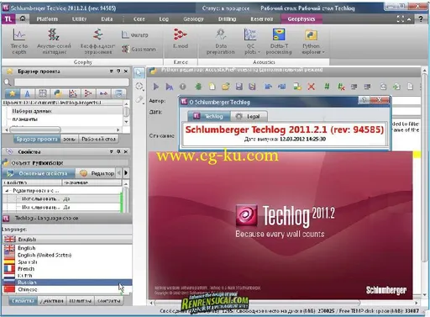Viewport: 430px width, 317px height.
Task: Click the open folder icon in editor toolbar
Action: tap(226, 87)
